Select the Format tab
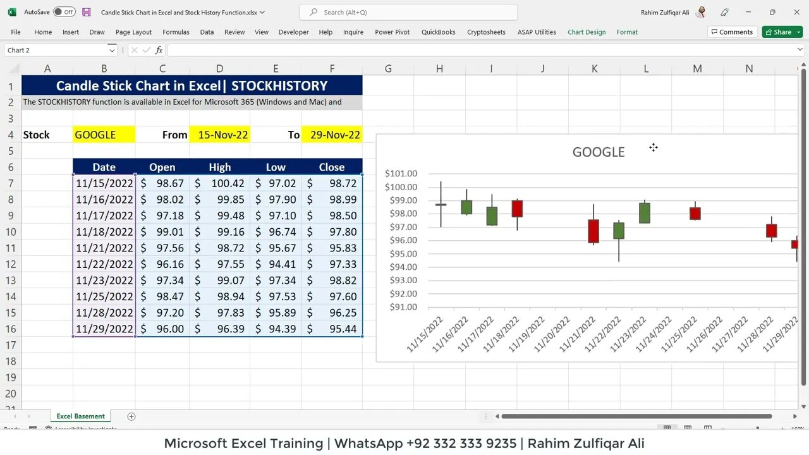The width and height of the screenshot is (809, 455). [627, 32]
